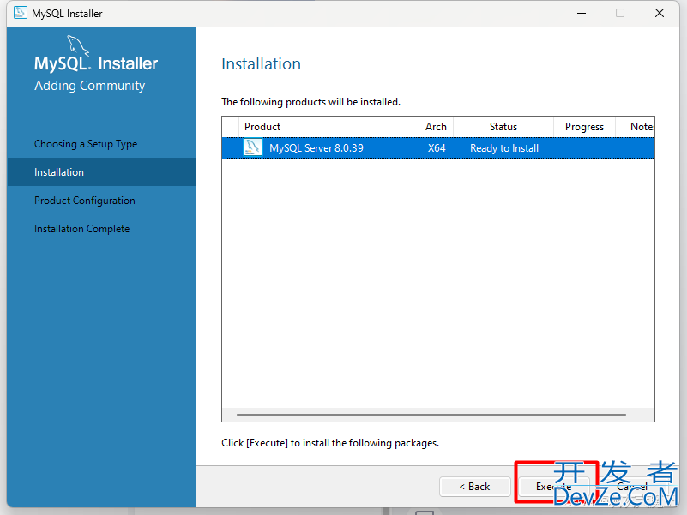Select the Installation step in sidebar
The height and width of the screenshot is (515, 687).
(x=101, y=172)
